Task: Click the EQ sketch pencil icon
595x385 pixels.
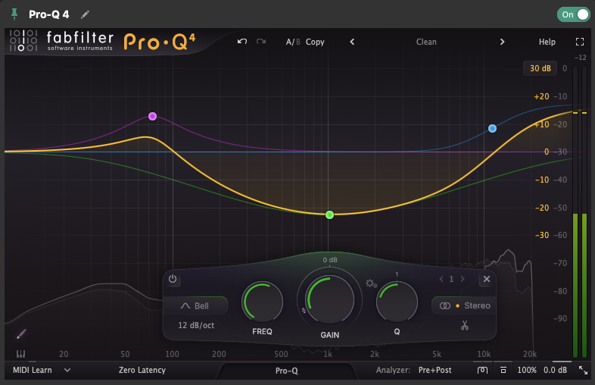Action: click(21, 334)
